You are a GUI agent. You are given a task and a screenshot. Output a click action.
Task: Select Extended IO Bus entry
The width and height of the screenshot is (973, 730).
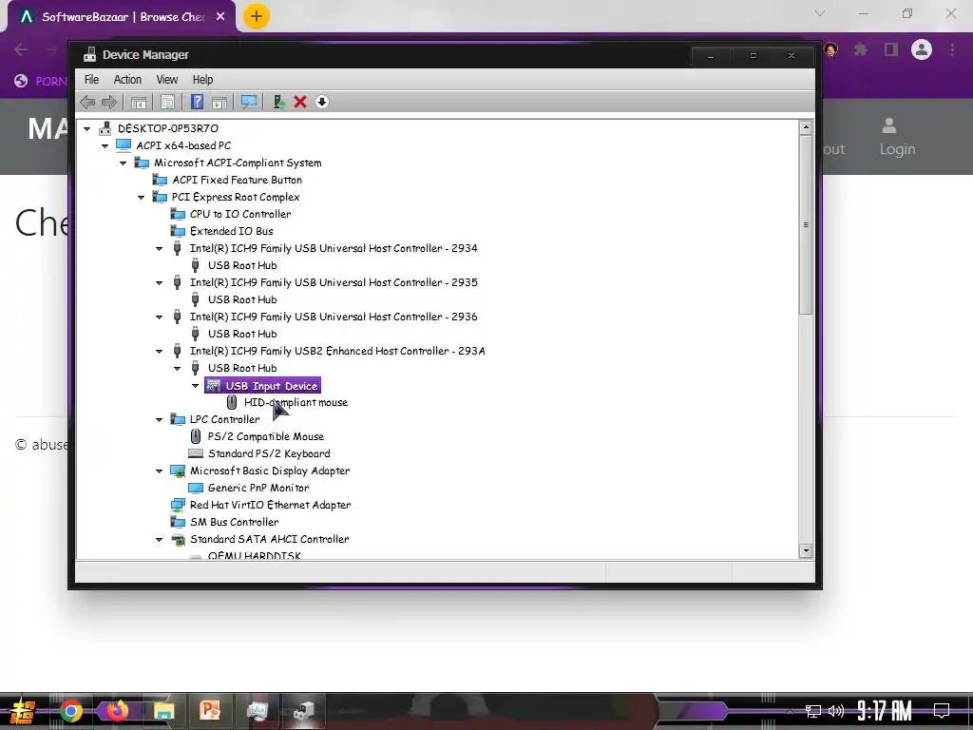click(x=232, y=231)
